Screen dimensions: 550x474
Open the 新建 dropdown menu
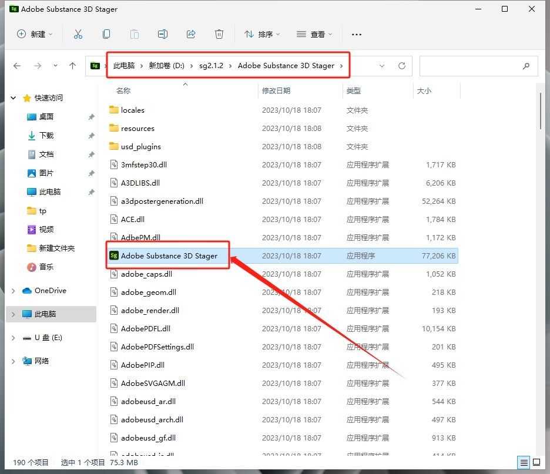pos(35,34)
